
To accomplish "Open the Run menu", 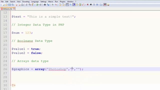I will tap(56, 2).
